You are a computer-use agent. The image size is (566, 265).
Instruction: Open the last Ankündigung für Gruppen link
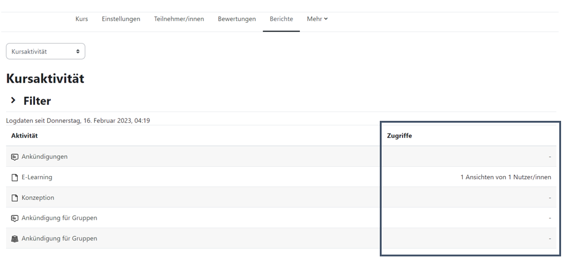(59, 239)
